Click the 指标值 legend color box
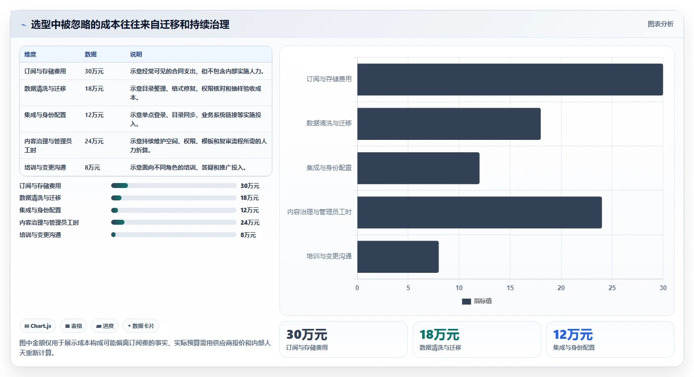The height and width of the screenshot is (377, 694). [466, 302]
